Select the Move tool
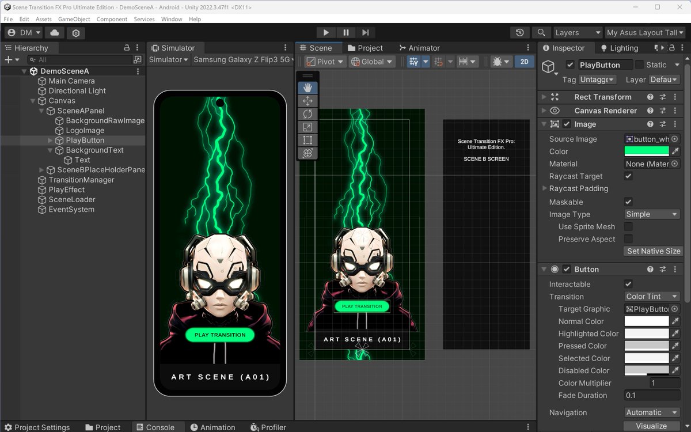 308,101
